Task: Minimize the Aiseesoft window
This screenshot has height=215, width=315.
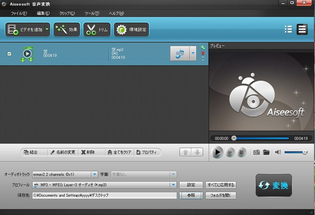Action: [283, 3]
